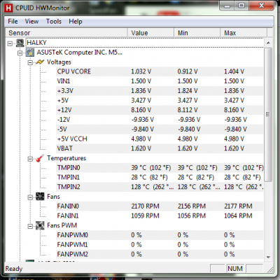Image resolution: width=280 pixels, height=280 pixels.
Task: Select the VIN1 sensor row
Action: 160,81
